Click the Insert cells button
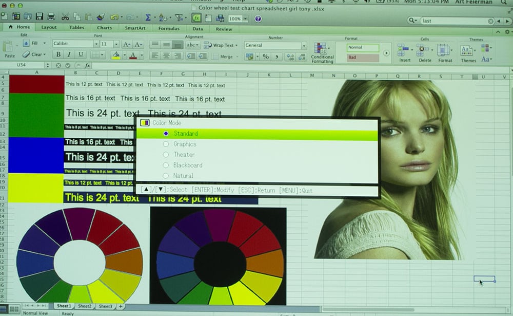Image resolution: width=513 pixels, height=316 pixels. (405, 53)
